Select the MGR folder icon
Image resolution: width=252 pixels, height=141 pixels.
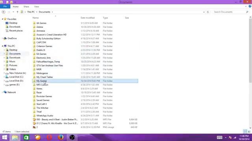click(34, 69)
